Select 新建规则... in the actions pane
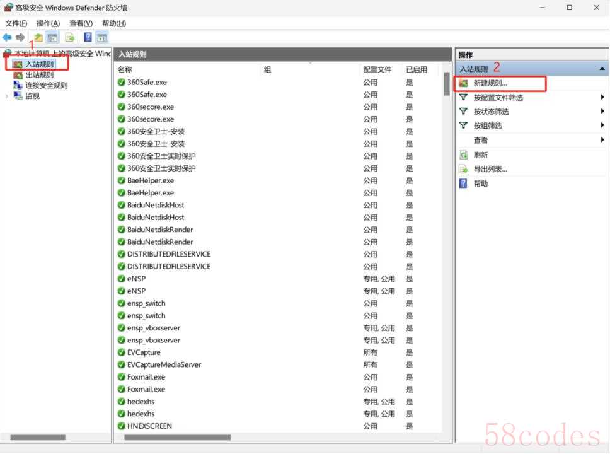Screen dimensions: 610x454 [x=490, y=83]
